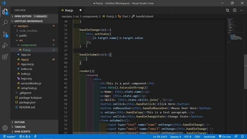Open the Source Control view

click(5, 34)
